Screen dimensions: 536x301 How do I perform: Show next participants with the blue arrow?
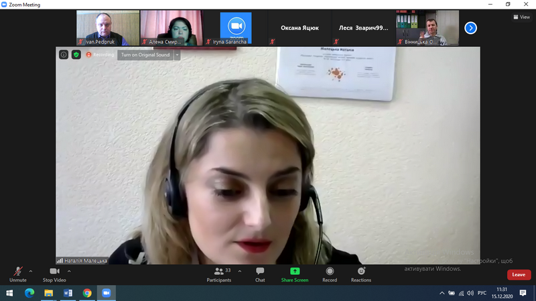[x=471, y=28]
